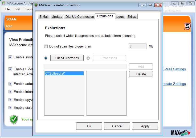Viewport: 196px width, 138px height.
Task: Minimize the AntiVirus Settings dialog
Action: (142, 5)
